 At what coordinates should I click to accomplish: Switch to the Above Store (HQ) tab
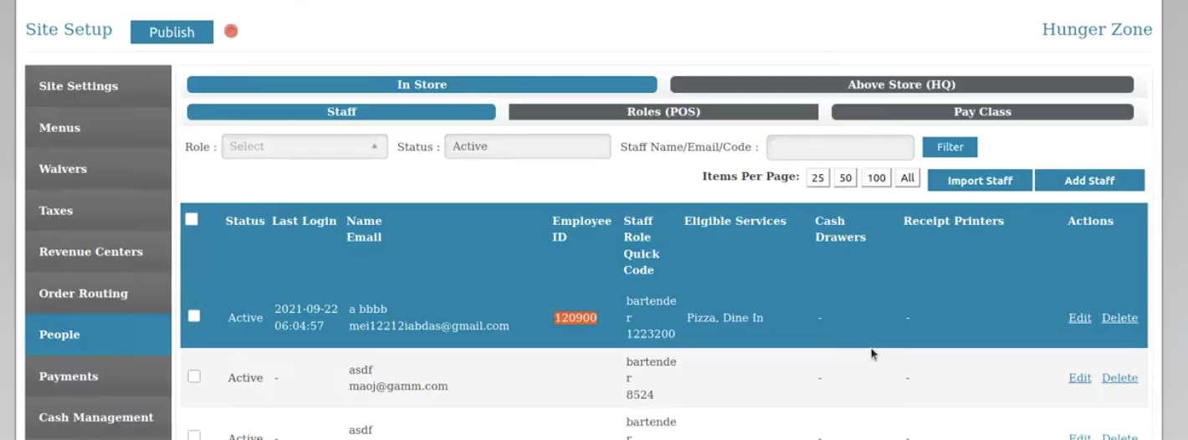tap(902, 84)
